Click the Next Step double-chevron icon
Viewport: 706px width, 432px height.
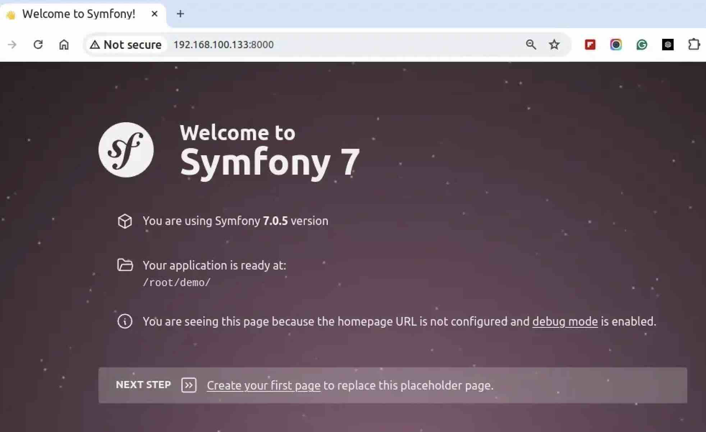(x=189, y=385)
